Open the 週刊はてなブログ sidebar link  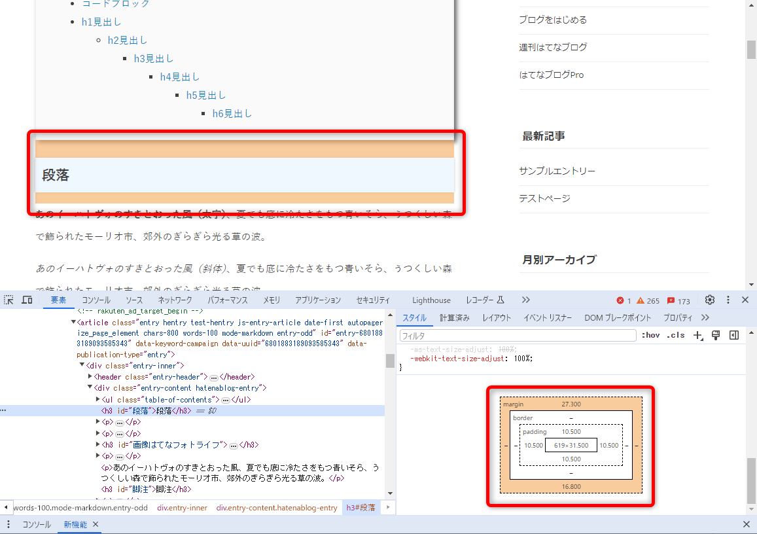point(553,47)
